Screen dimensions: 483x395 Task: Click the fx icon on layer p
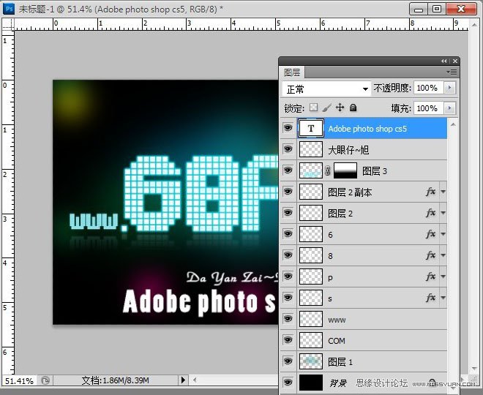click(430, 276)
